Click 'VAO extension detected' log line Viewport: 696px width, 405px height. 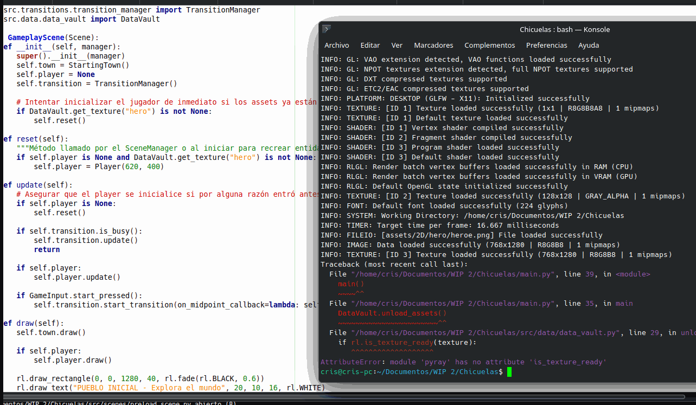tap(466, 60)
